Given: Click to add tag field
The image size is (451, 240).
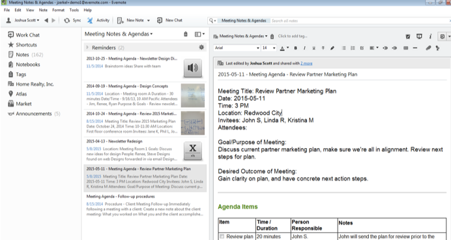Looking at the screenshot, I should coord(293,37).
